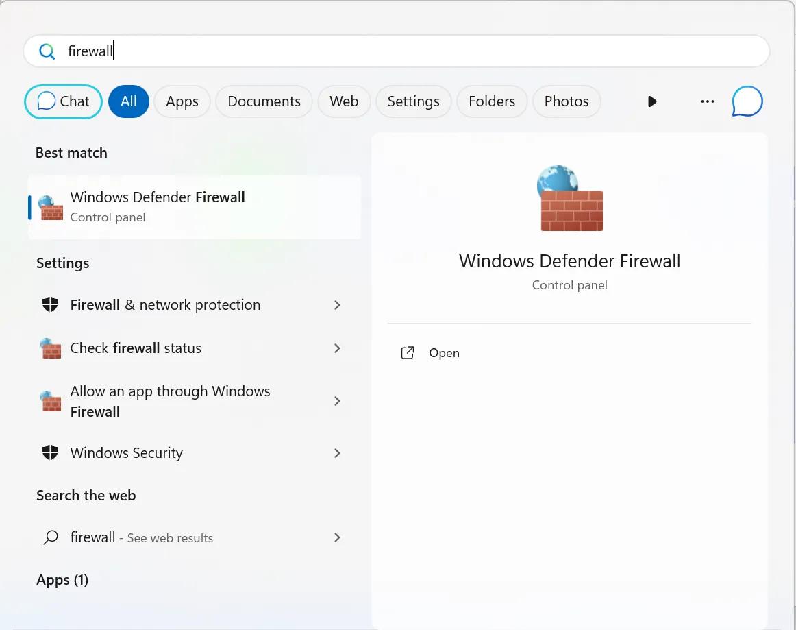Click the Windows Defender Firewall best match icon

(x=51, y=208)
